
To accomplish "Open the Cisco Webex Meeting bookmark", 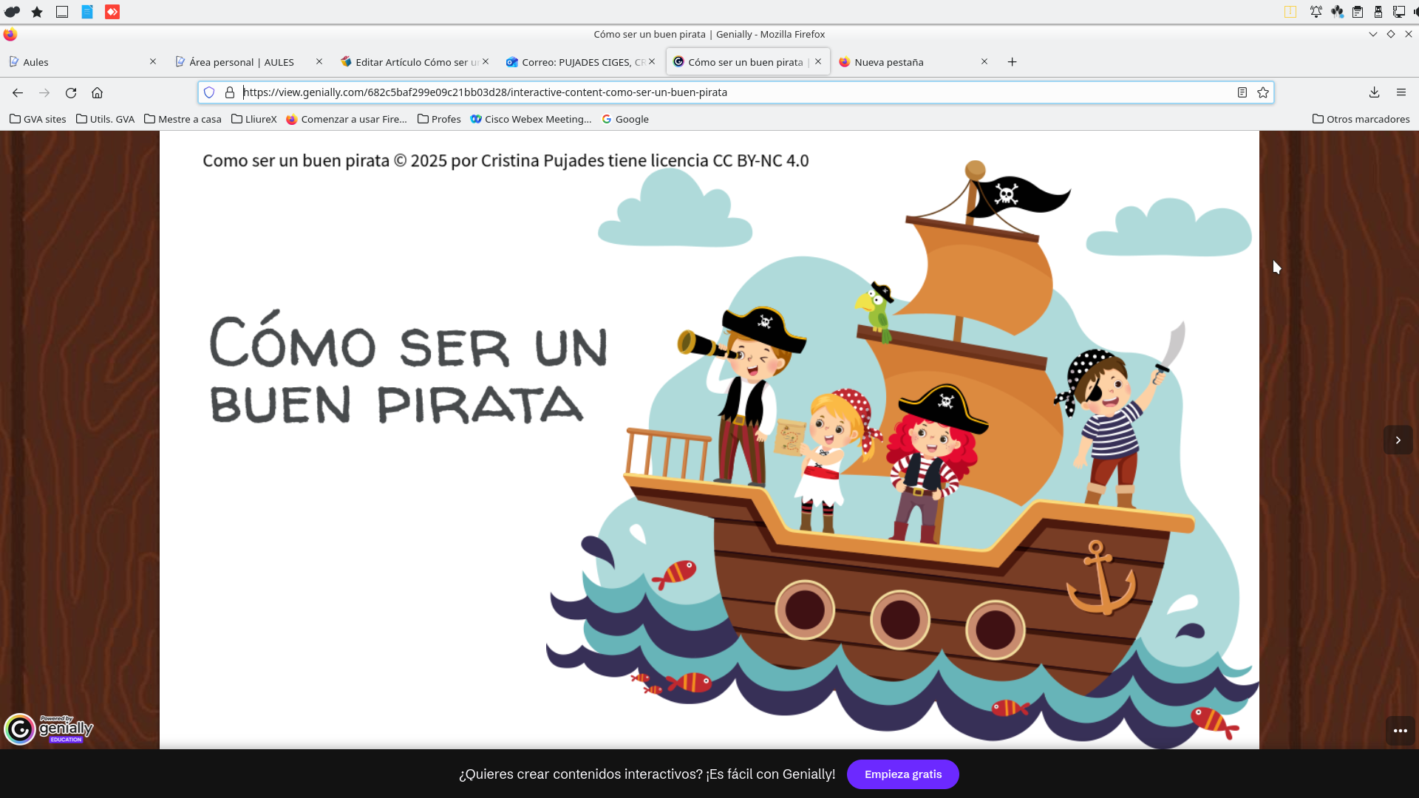I will coord(531,119).
